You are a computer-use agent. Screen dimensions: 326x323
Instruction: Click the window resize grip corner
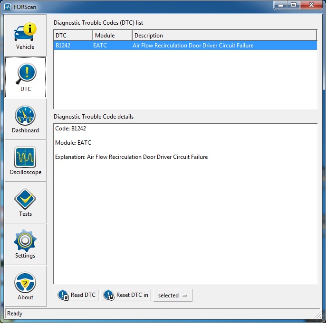(x=317, y=315)
